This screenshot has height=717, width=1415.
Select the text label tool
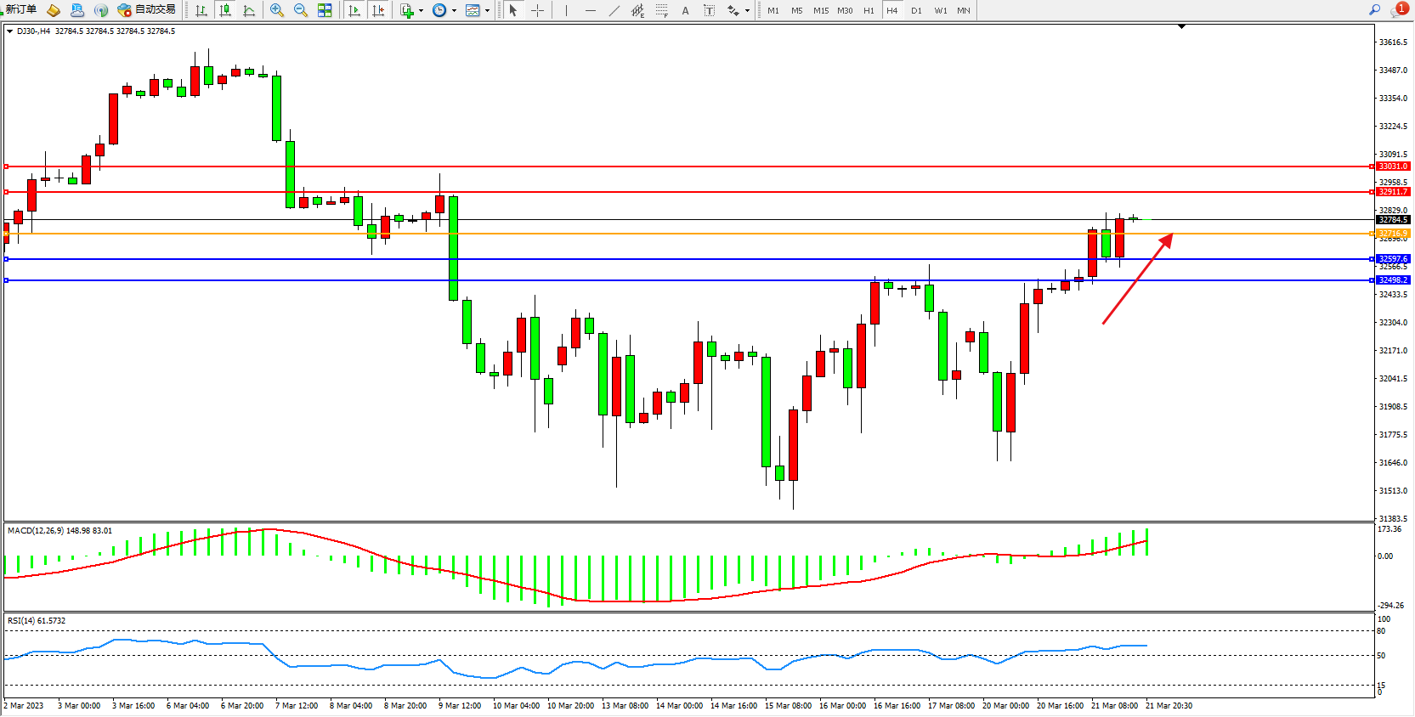(x=685, y=10)
